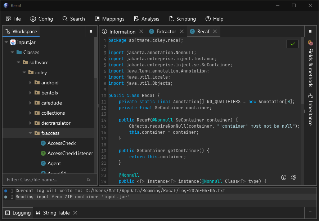
Task: Open the File menu
Action: tap(13, 19)
